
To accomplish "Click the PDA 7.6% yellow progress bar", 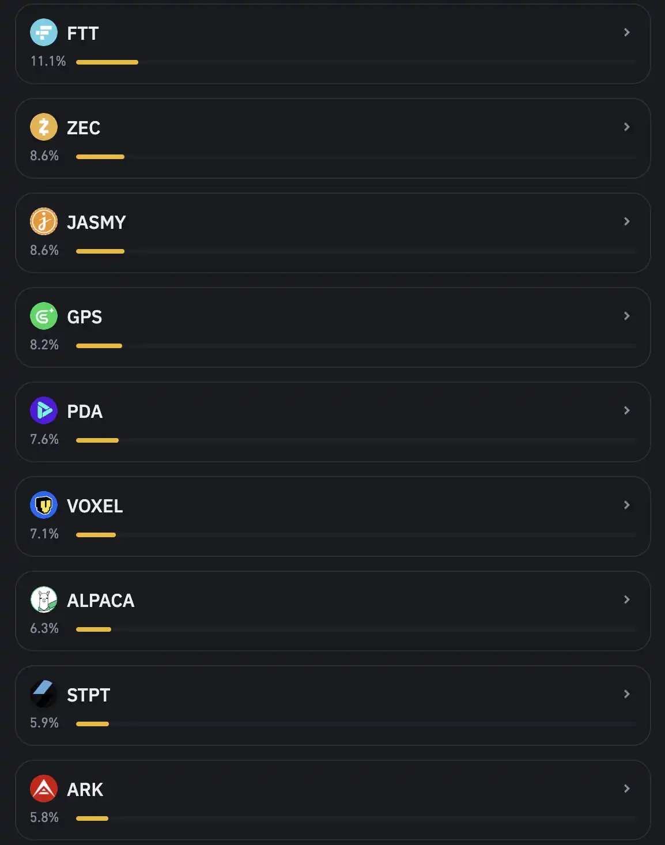I will click(x=97, y=440).
